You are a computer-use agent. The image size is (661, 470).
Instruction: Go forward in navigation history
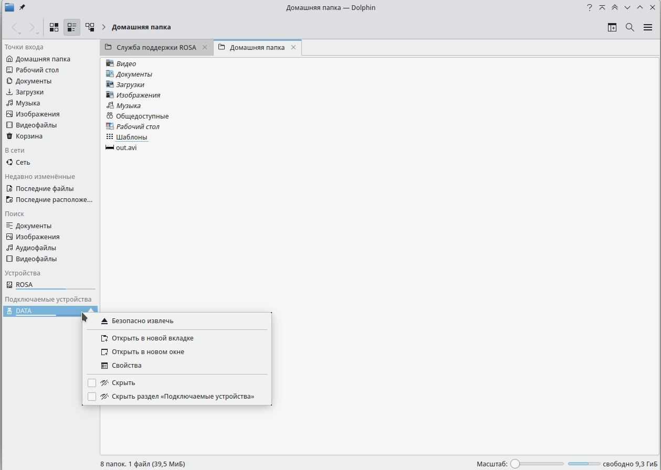32,27
